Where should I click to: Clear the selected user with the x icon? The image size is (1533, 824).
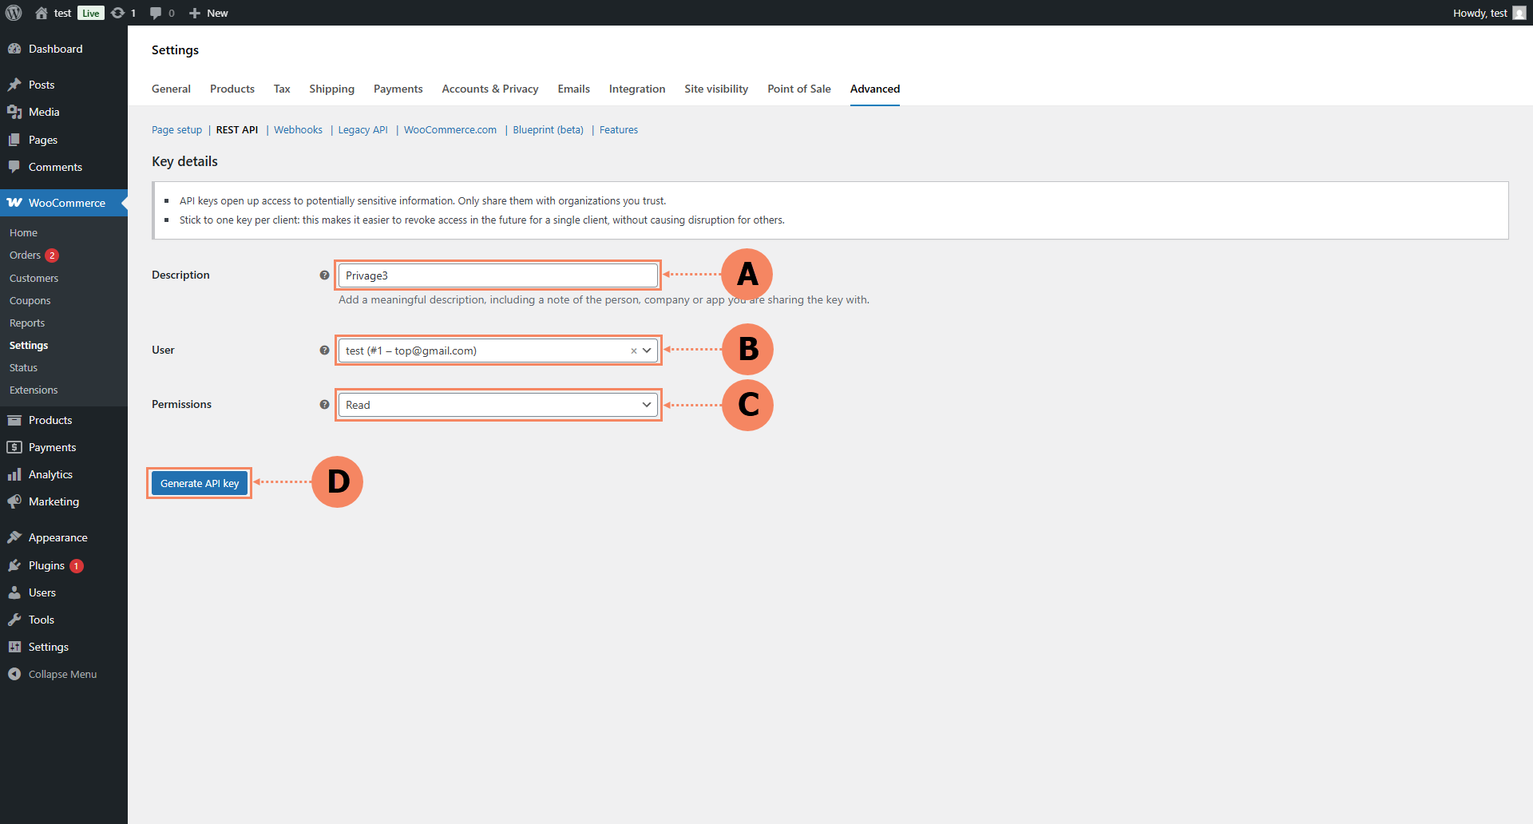pyautogui.click(x=634, y=351)
